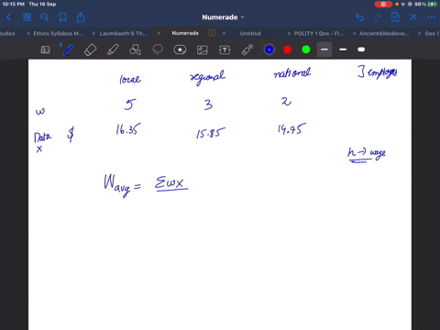This screenshot has width=440, height=330.
Task: Select the thin stroke width
Action: click(x=324, y=49)
